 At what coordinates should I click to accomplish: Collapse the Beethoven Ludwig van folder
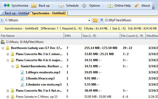[x=3, y=48]
